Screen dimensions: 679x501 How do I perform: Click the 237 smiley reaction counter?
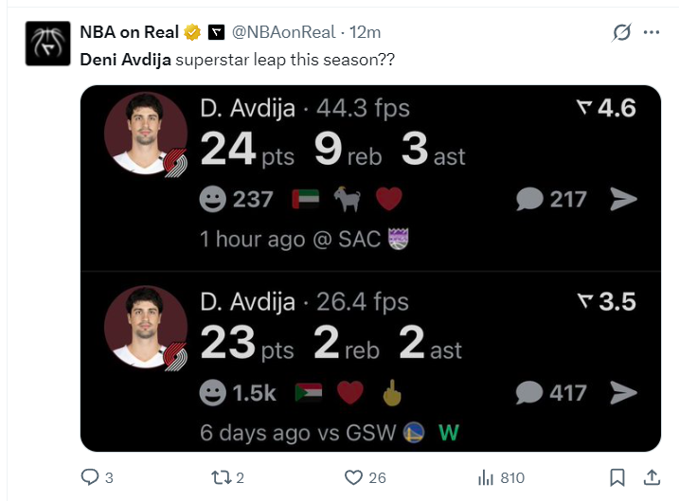tap(236, 199)
